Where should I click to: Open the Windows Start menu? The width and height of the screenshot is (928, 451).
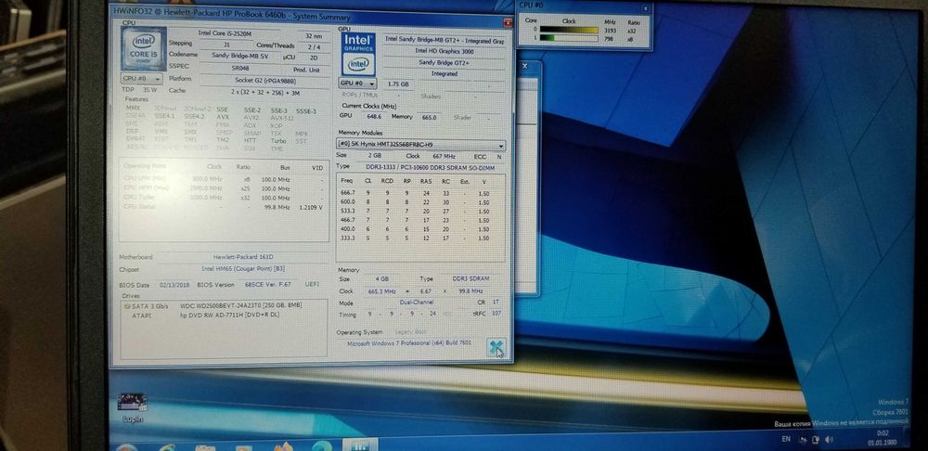pyautogui.click(x=126, y=447)
